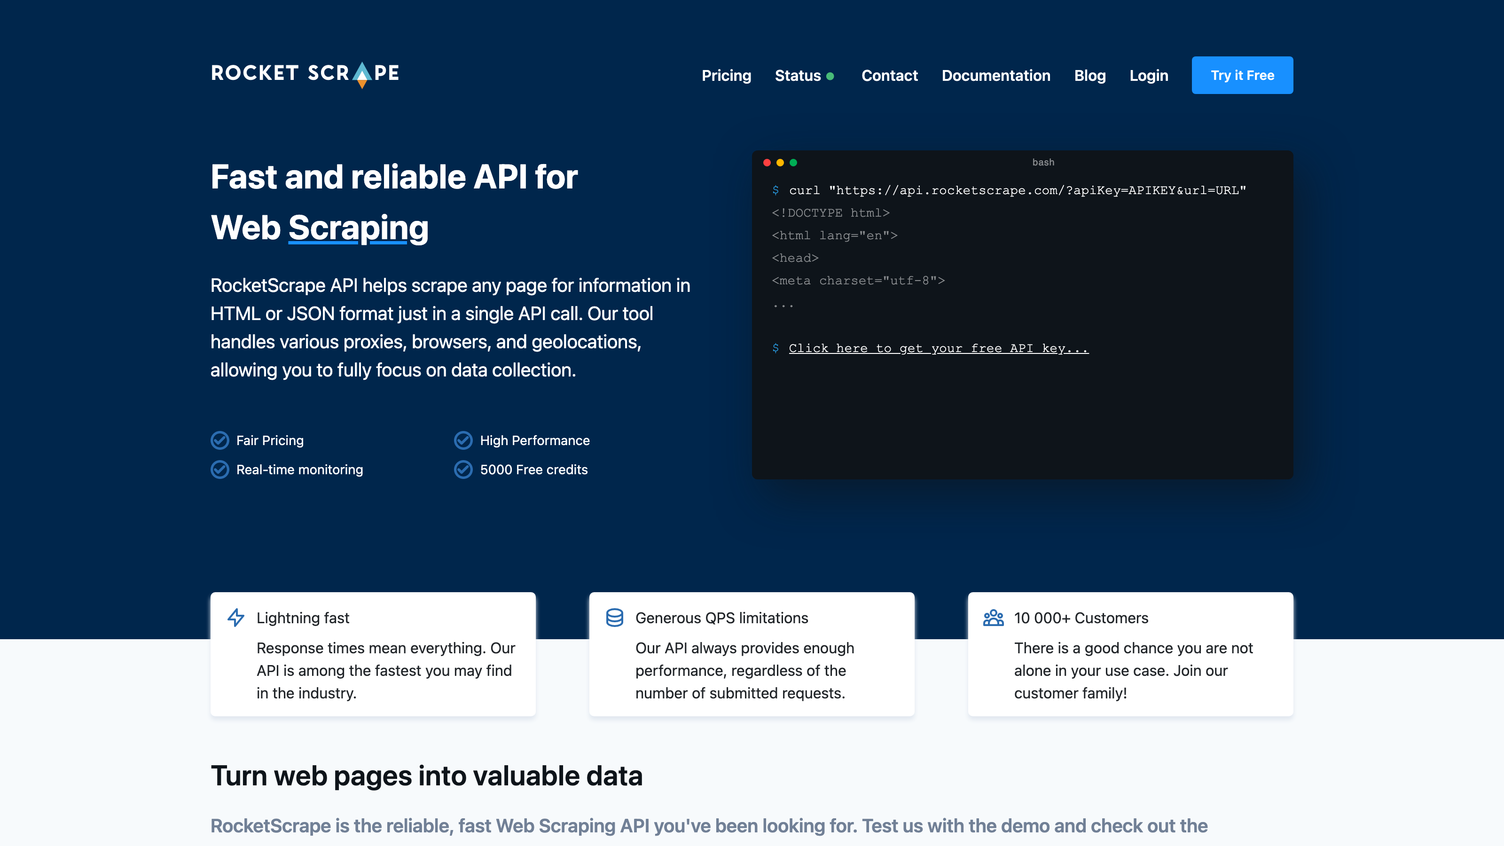Image resolution: width=1504 pixels, height=846 pixels.
Task: Click the Rocket Scrape logo
Action: (x=305, y=75)
